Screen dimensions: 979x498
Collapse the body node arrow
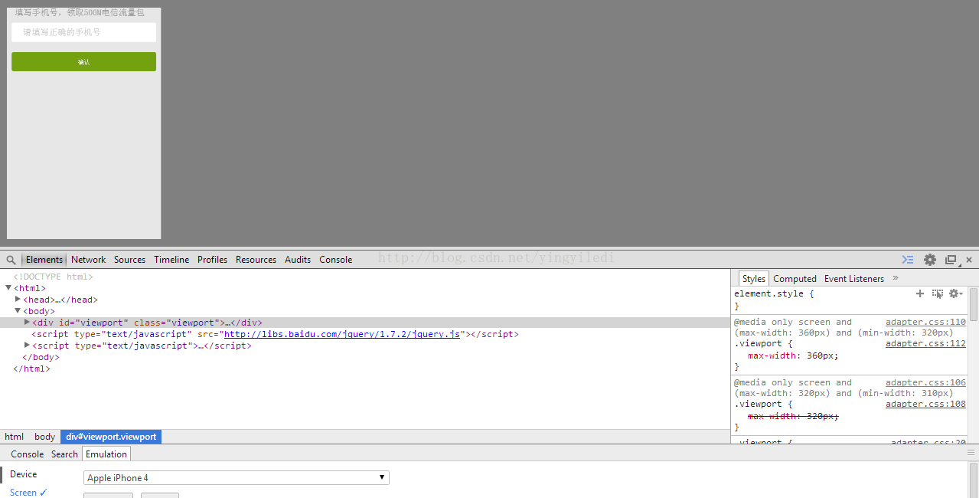[18, 311]
